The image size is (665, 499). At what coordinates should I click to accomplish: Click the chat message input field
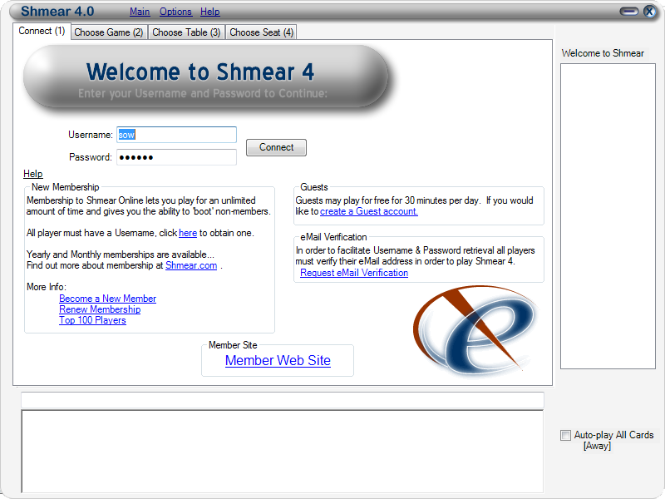[x=283, y=400]
